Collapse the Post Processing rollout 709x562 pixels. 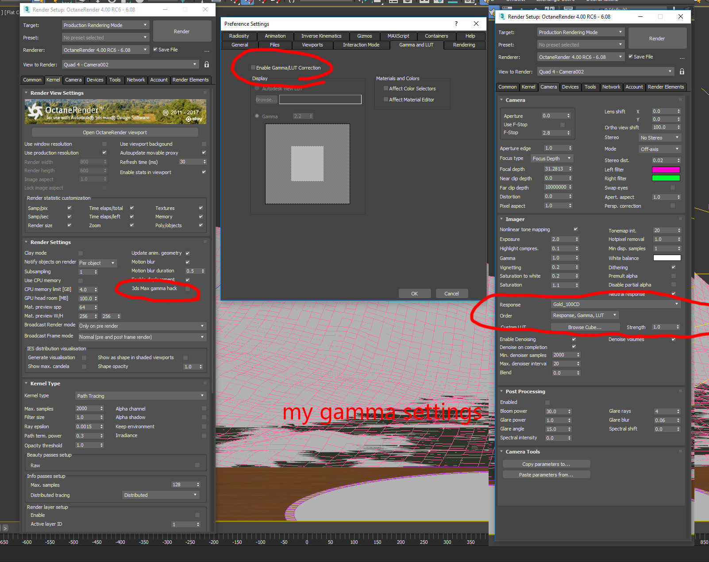click(525, 391)
